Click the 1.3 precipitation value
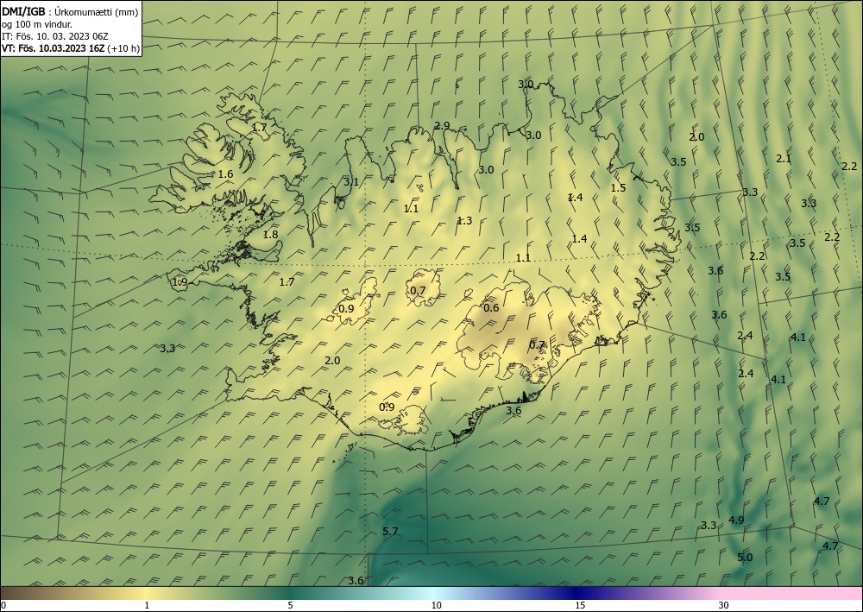Image resolution: width=863 pixels, height=612 pixels. tap(464, 221)
